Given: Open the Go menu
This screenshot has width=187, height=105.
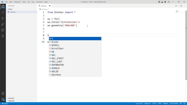Looking at the screenshot, I should pos(29,2).
